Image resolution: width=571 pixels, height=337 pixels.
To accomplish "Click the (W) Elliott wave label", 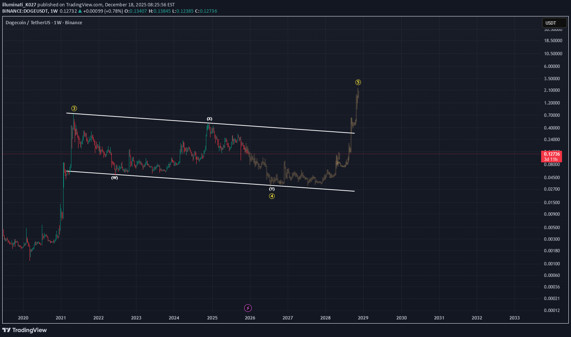I will (114, 178).
